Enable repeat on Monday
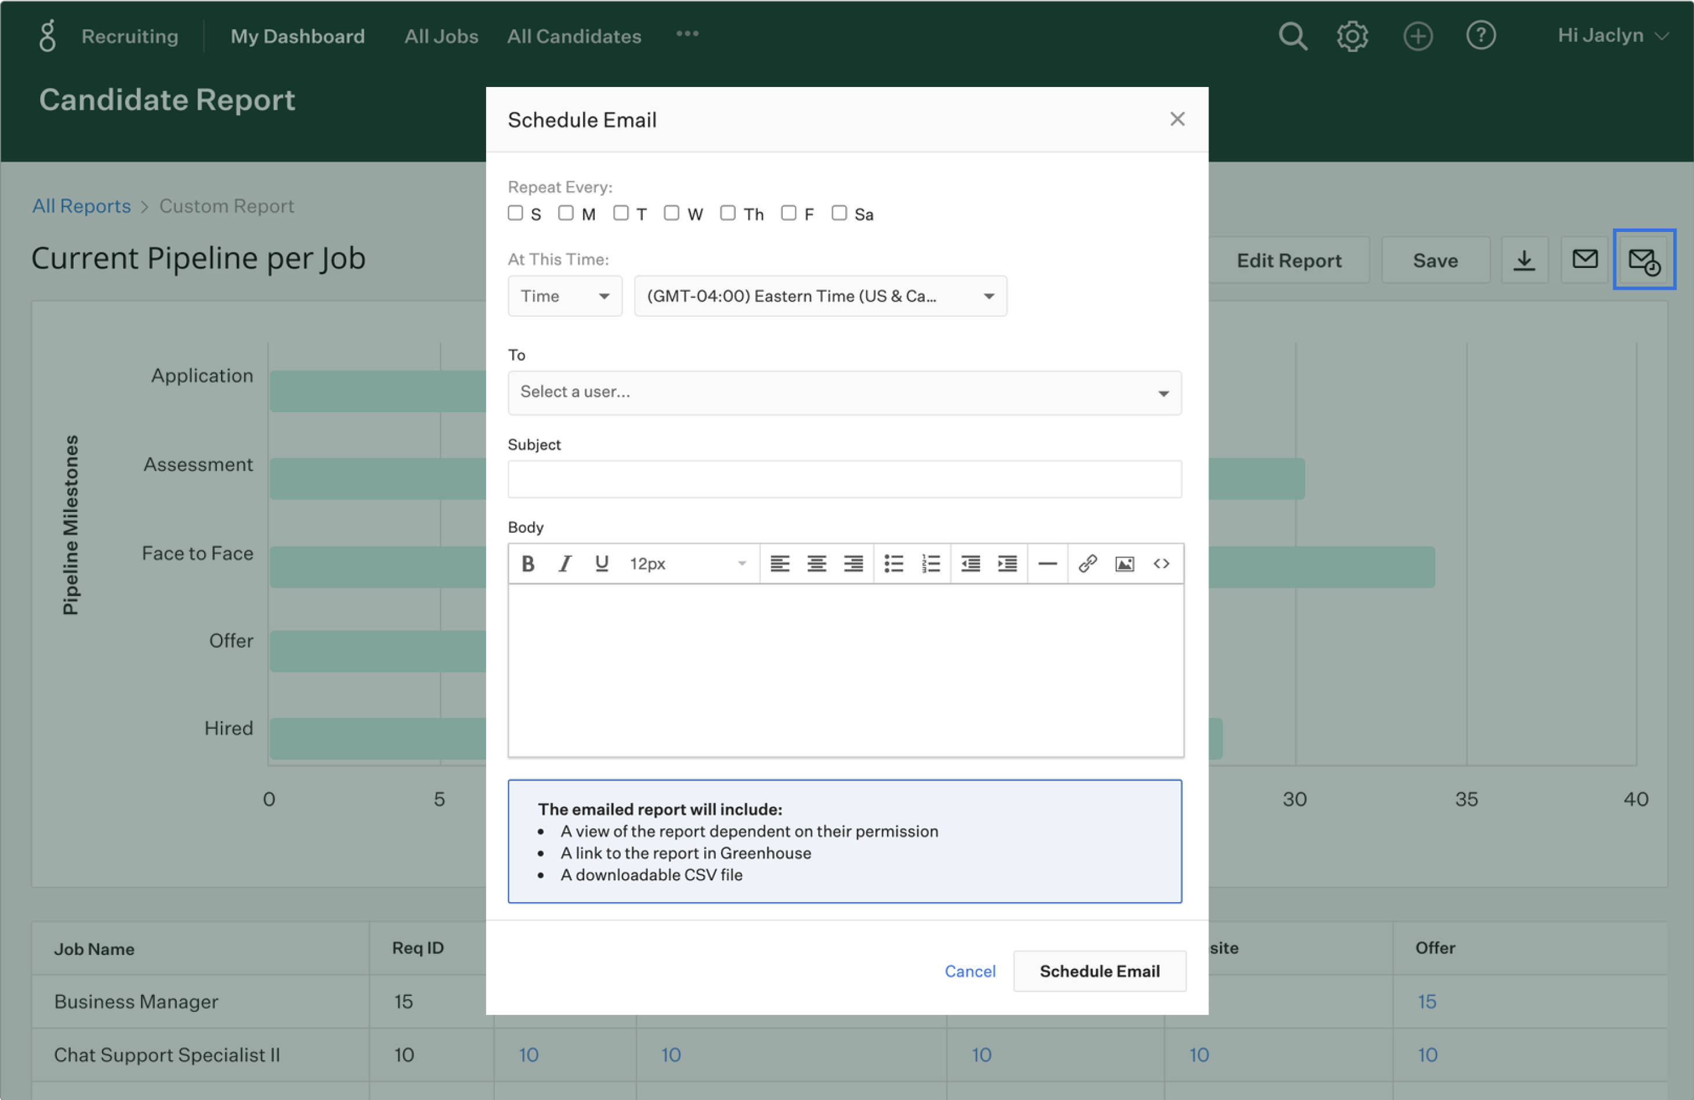 566,213
